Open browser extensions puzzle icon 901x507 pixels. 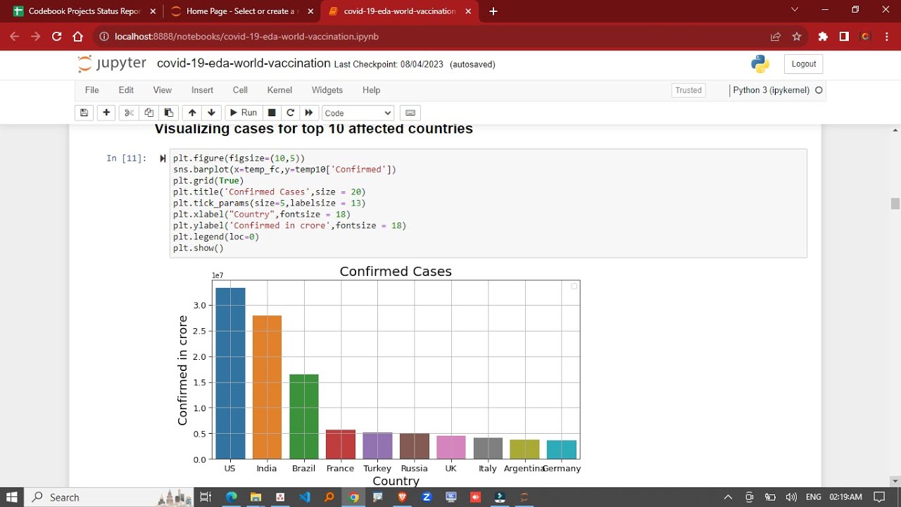tap(823, 37)
